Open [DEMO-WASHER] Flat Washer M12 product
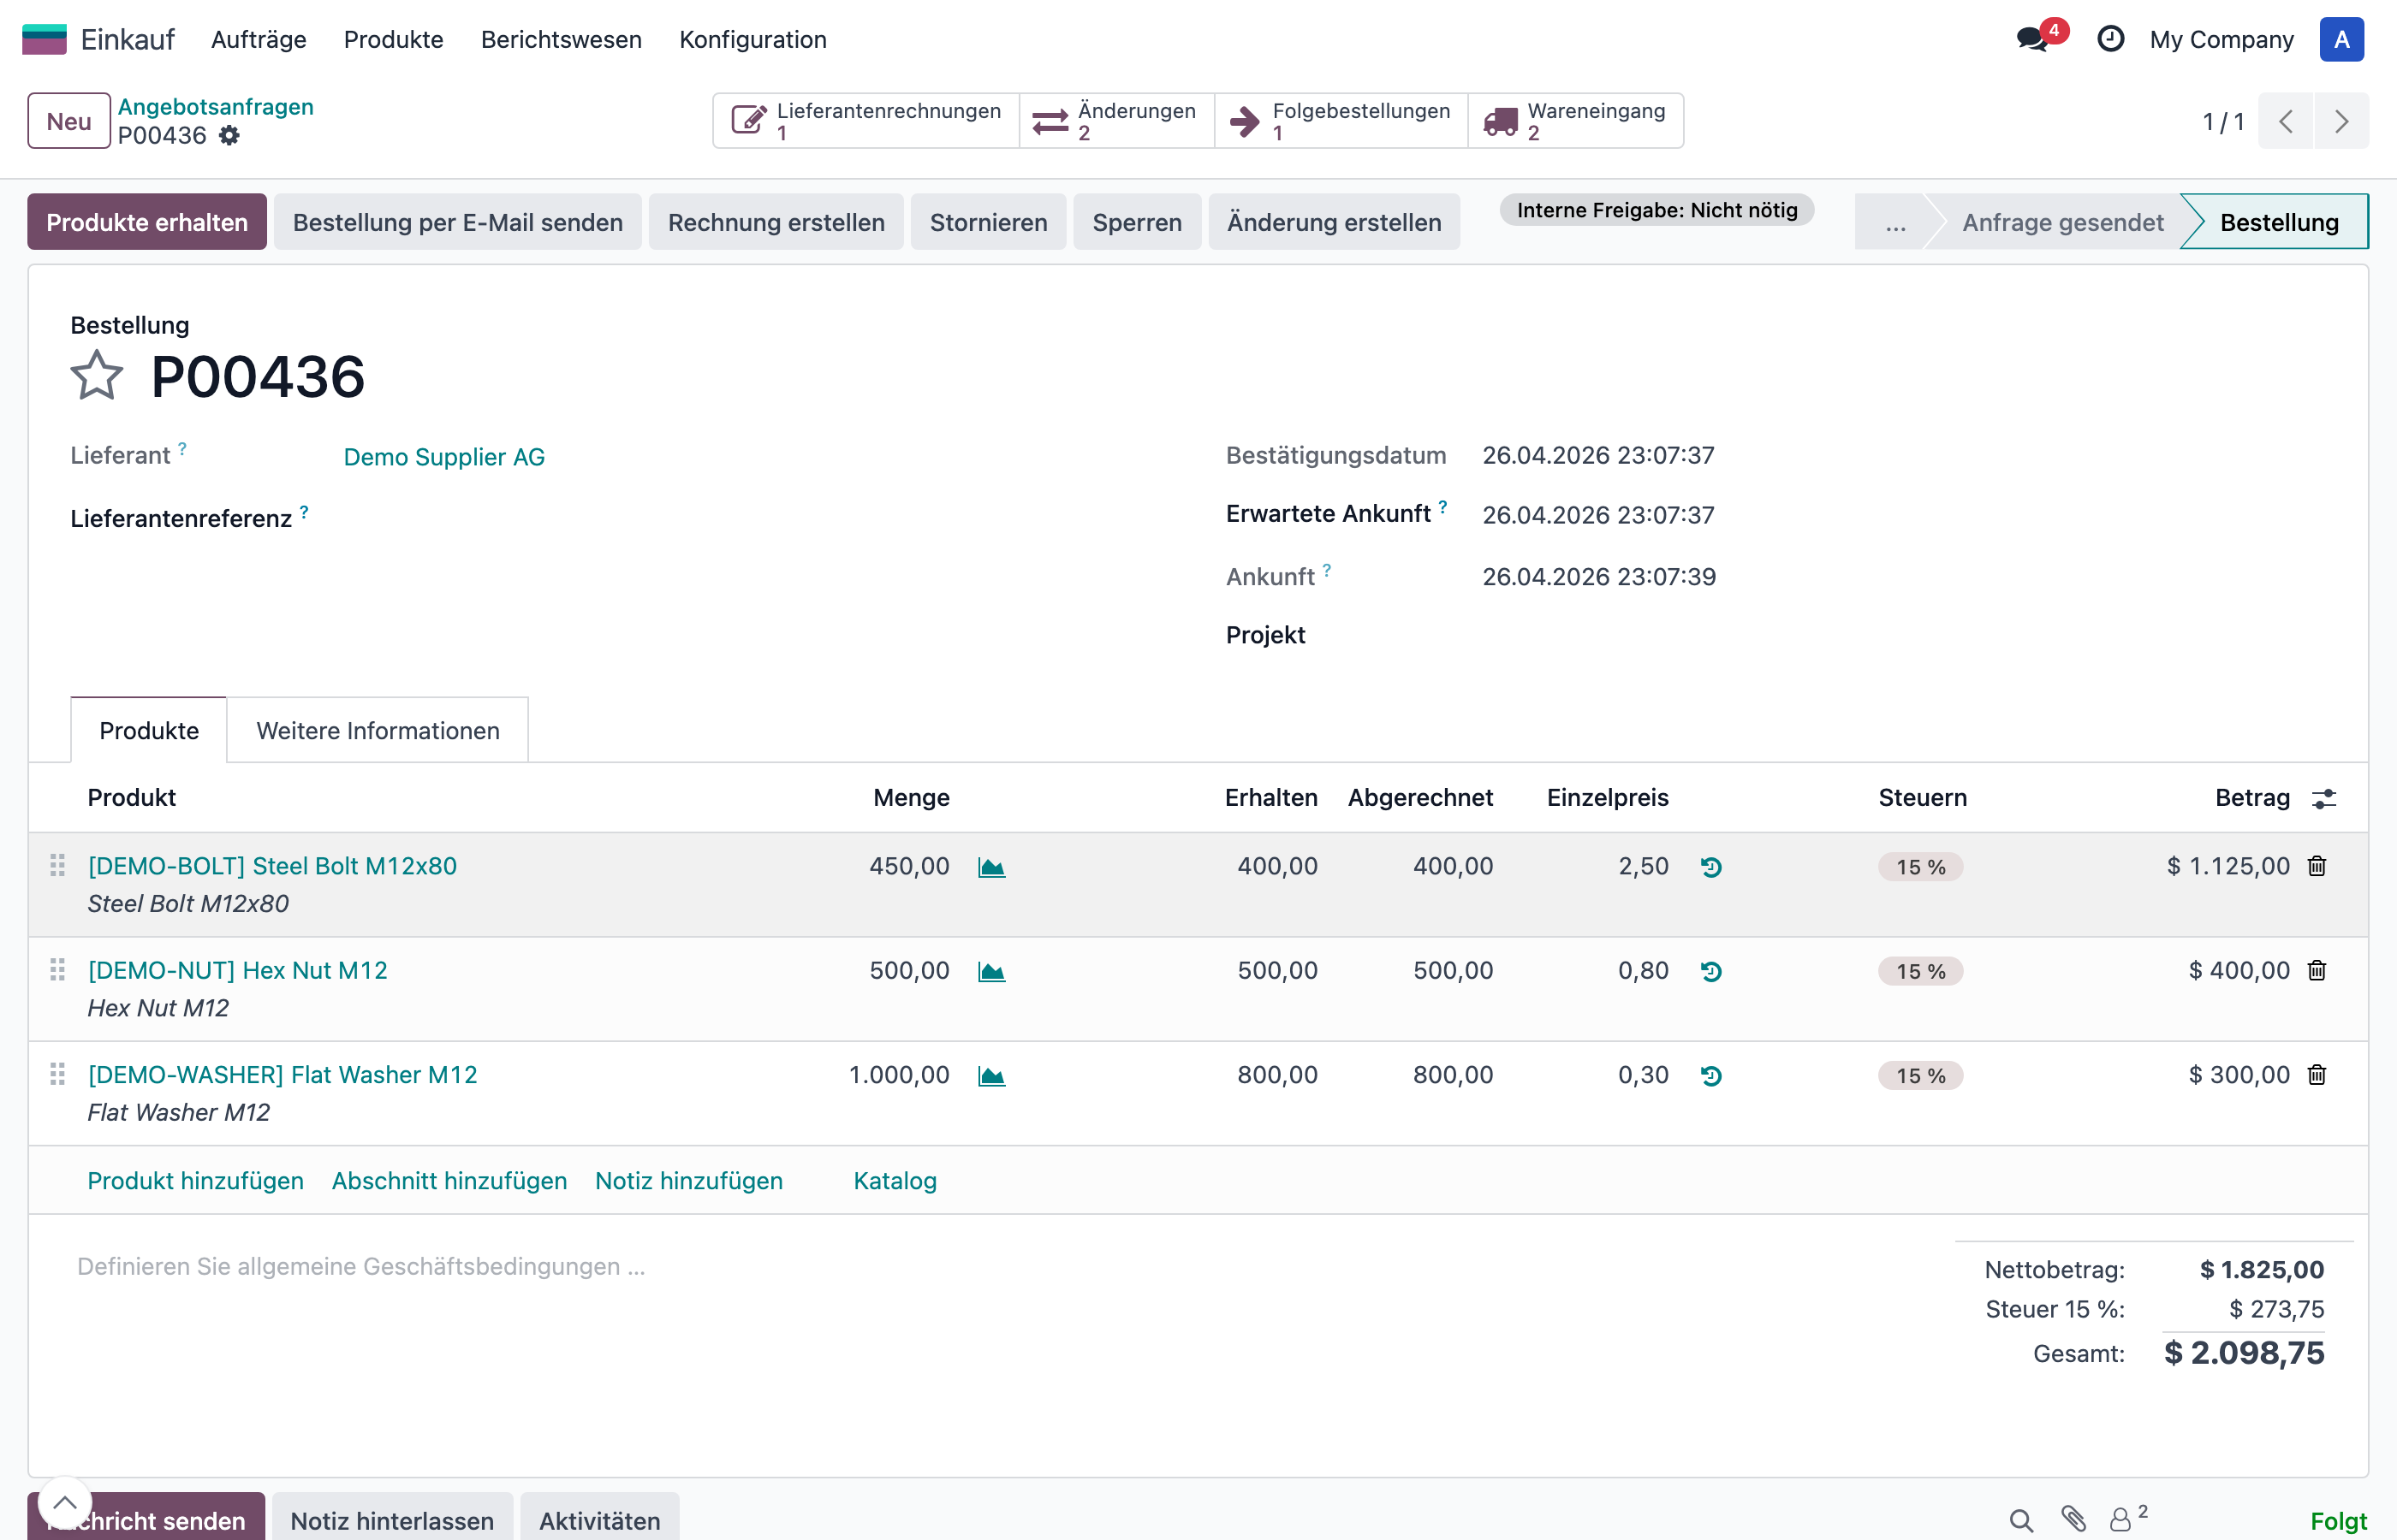Viewport: 2397px width, 1540px height. [x=283, y=1075]
